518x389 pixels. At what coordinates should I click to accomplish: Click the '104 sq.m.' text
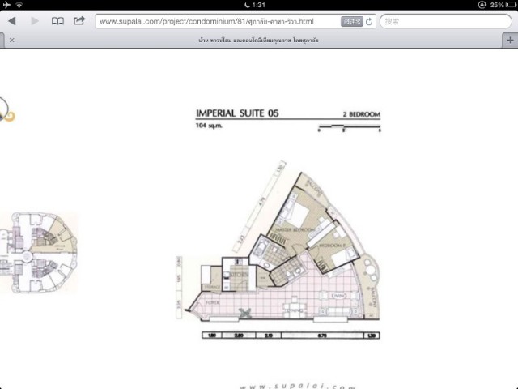(209, 126)
